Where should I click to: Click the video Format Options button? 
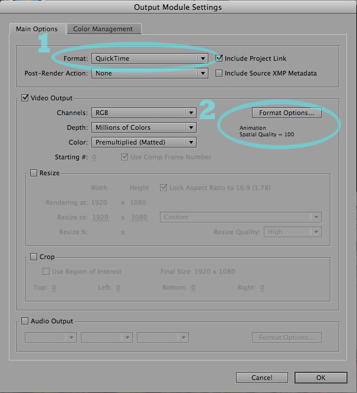[287, 113]
